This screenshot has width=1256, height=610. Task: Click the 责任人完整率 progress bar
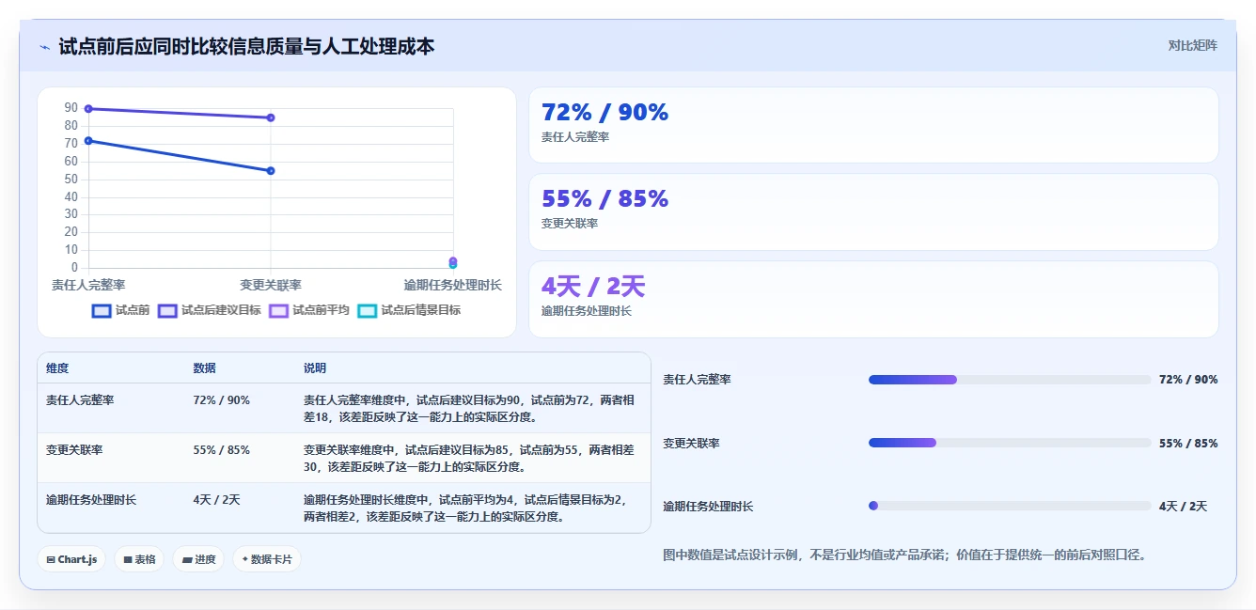tap(1010, 380)
